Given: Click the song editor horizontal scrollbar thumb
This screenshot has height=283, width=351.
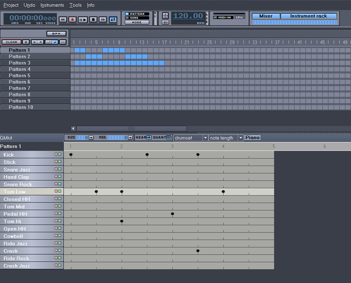Looking at the screenshot, I should 131,128.
